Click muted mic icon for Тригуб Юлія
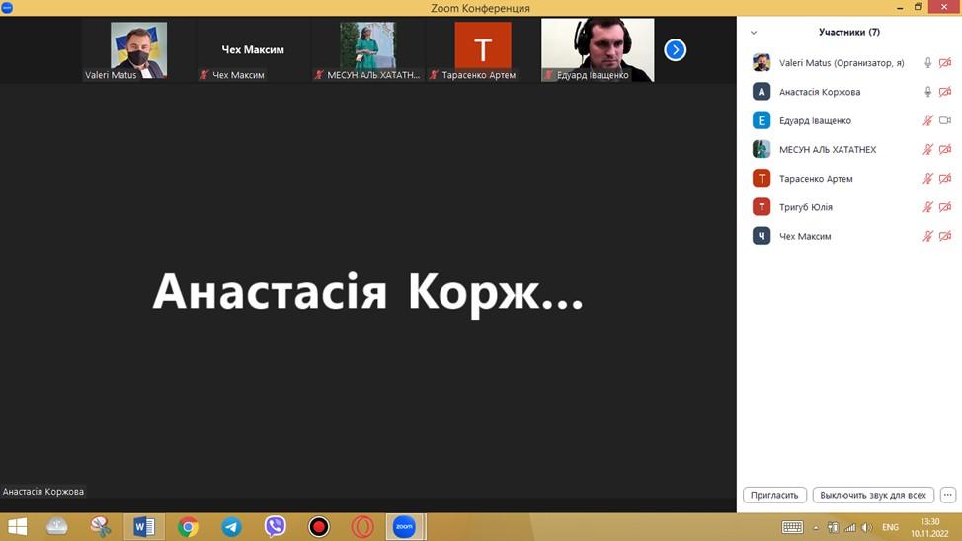The image size is (962, 541). (927, 207)
